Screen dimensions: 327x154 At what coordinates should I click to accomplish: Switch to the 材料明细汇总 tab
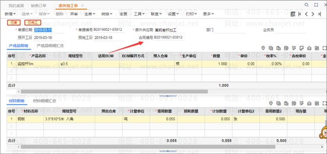pos(45,101)
